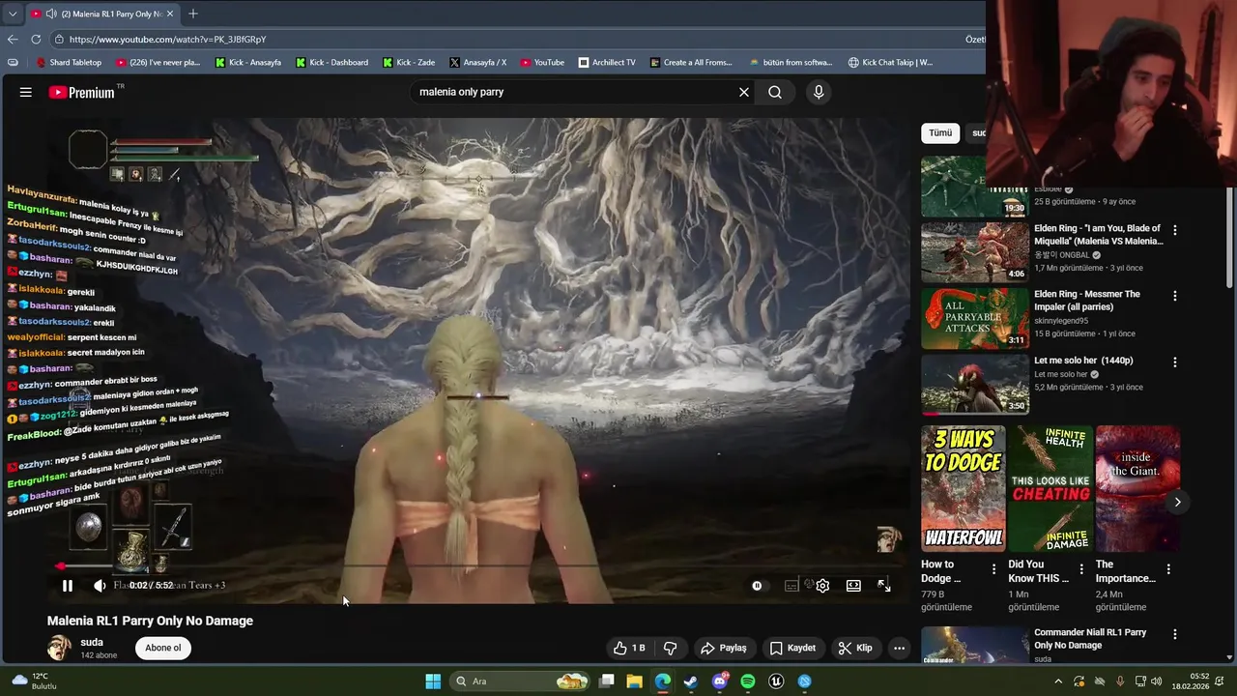
Task: Open menu for The Importance short
Action: tap(1168, 569)
